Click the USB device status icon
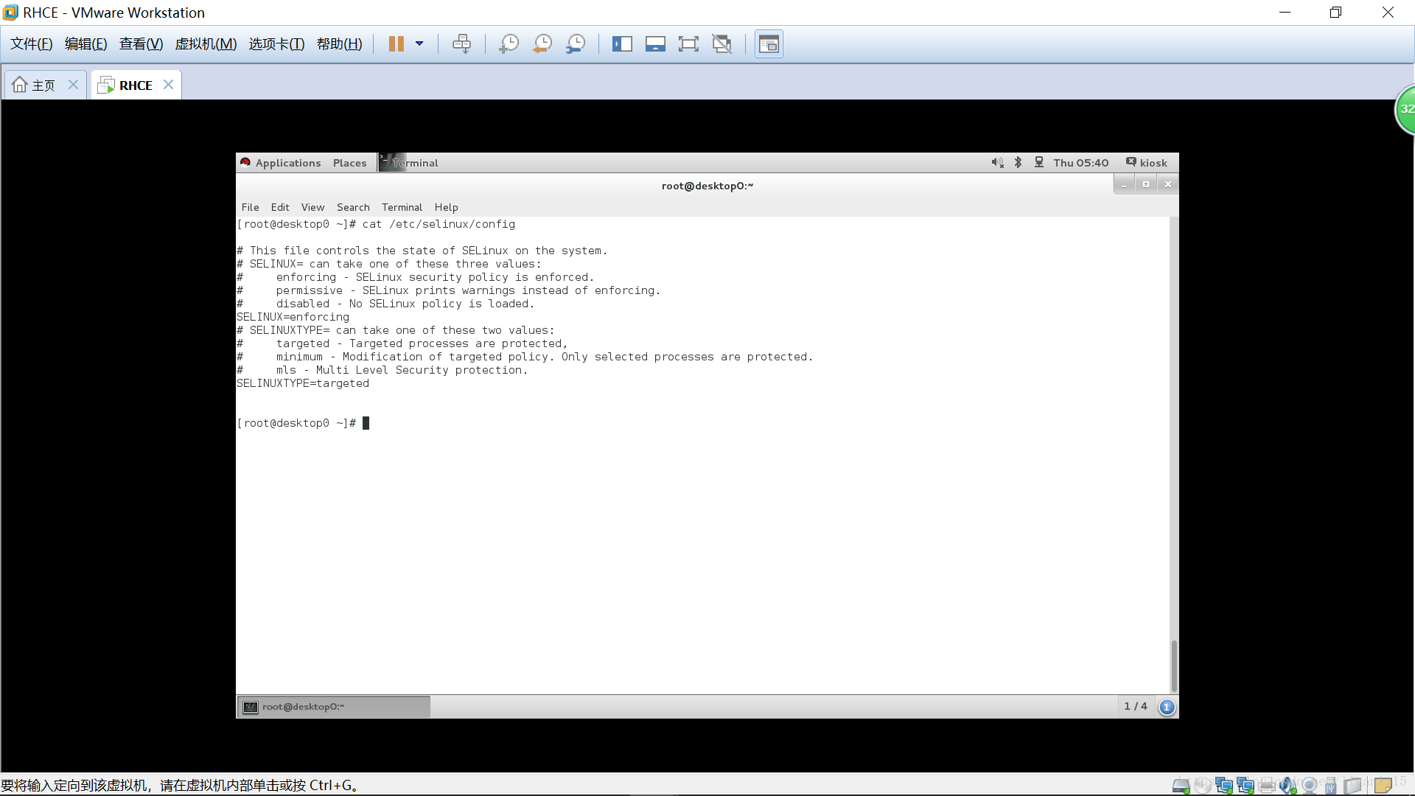Screen dimensions: 1415x796 coord(1330,786)
